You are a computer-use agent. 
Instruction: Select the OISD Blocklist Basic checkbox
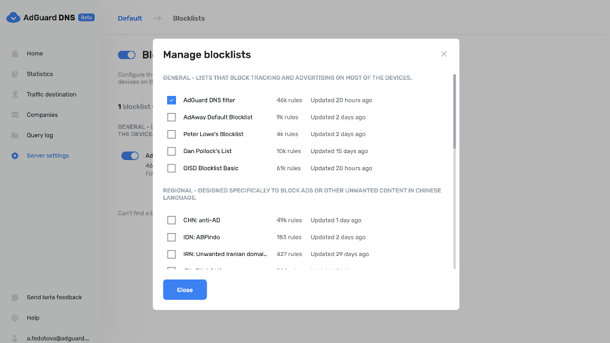[x=172, y=168]
